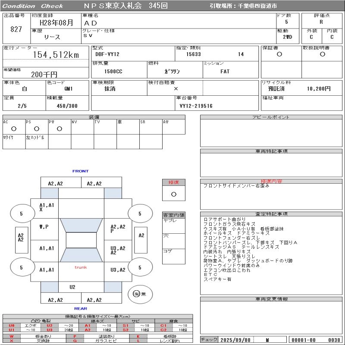
Task: Click the chassis number VY12-219516 field
Action: 196,106
